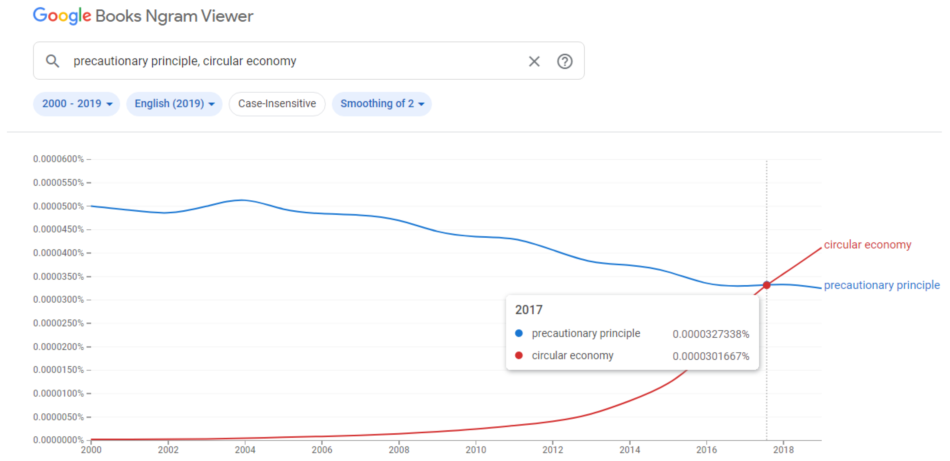The width and height of the screenshot is (950, 461).
Task: Click the 2010 year axis label
Action: tap(476, 450)
